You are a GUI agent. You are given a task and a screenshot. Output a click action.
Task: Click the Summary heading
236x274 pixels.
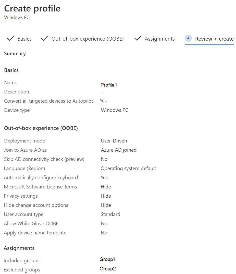point(15,53)
